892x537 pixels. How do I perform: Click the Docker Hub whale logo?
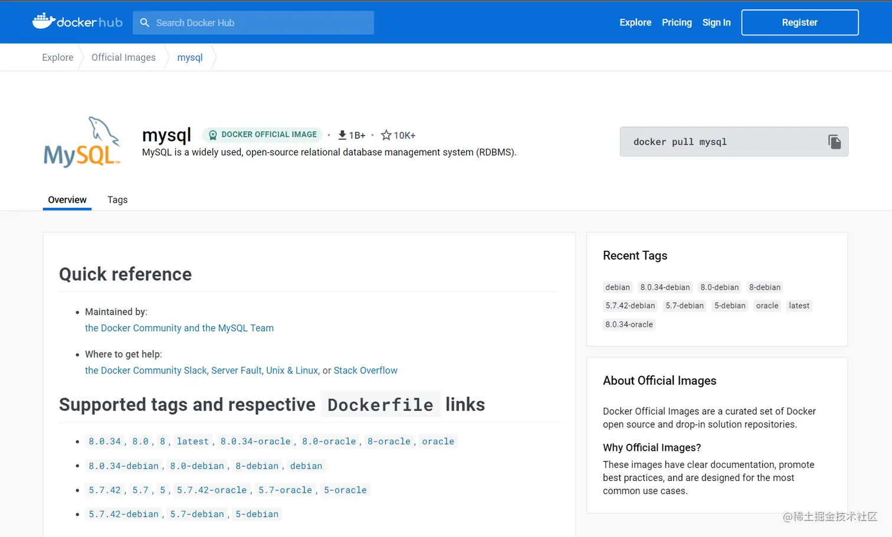(x=44, y=21)
